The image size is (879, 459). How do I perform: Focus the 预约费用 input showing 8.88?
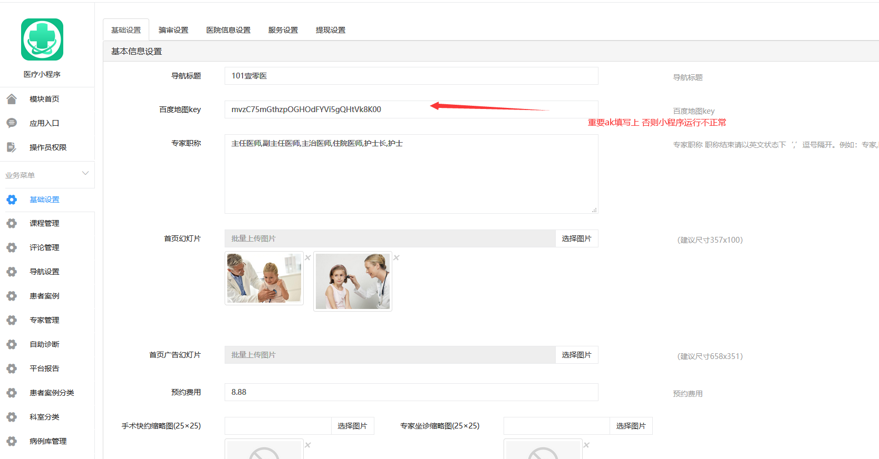[x=411, y=392]
